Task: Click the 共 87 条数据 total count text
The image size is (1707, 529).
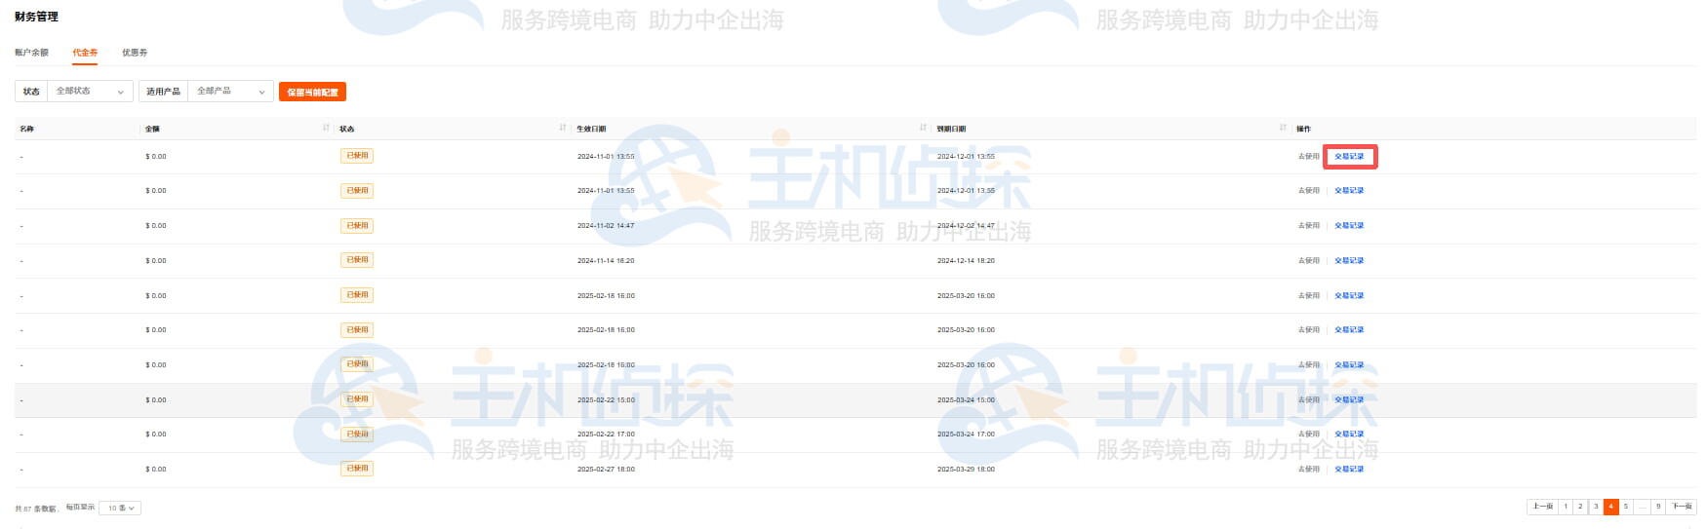Action: (36, 509)
